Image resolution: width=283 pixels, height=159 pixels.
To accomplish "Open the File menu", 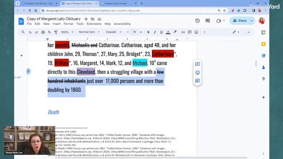I will pos(29,24).
